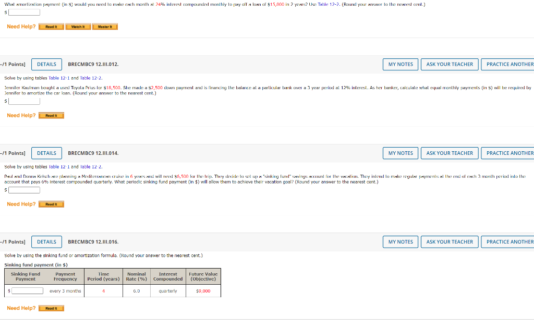Click PRACTICE ANOTHER for question 12.III.014
Viewport: 534px width, 328px height.
click(508, 153)
